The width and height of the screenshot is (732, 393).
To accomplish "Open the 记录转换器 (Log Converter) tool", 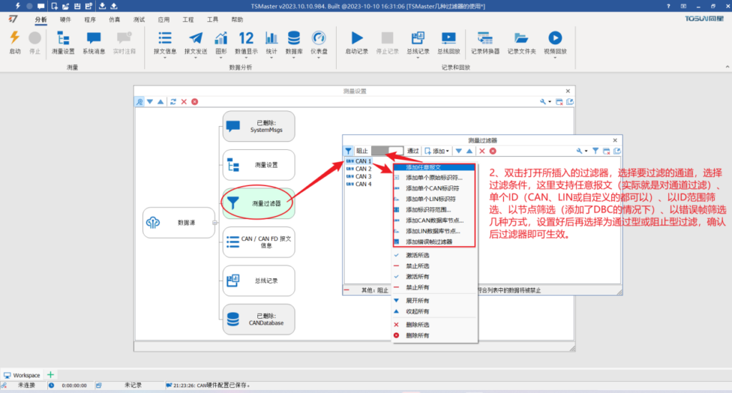I will click(x=484, y=41).
